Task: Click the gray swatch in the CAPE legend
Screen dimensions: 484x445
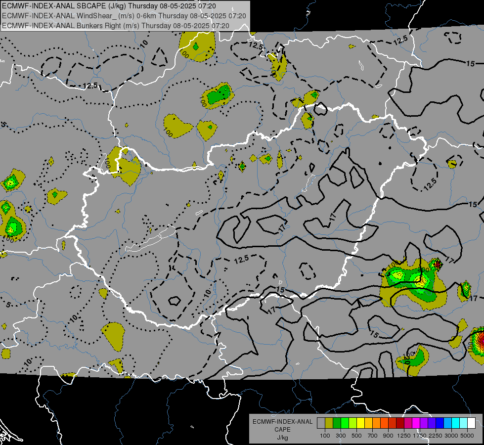Action: [x=321, y=423]
